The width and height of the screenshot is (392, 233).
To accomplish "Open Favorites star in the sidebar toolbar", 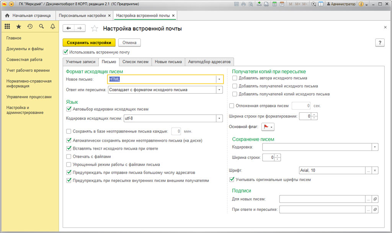I will (19, 26).
